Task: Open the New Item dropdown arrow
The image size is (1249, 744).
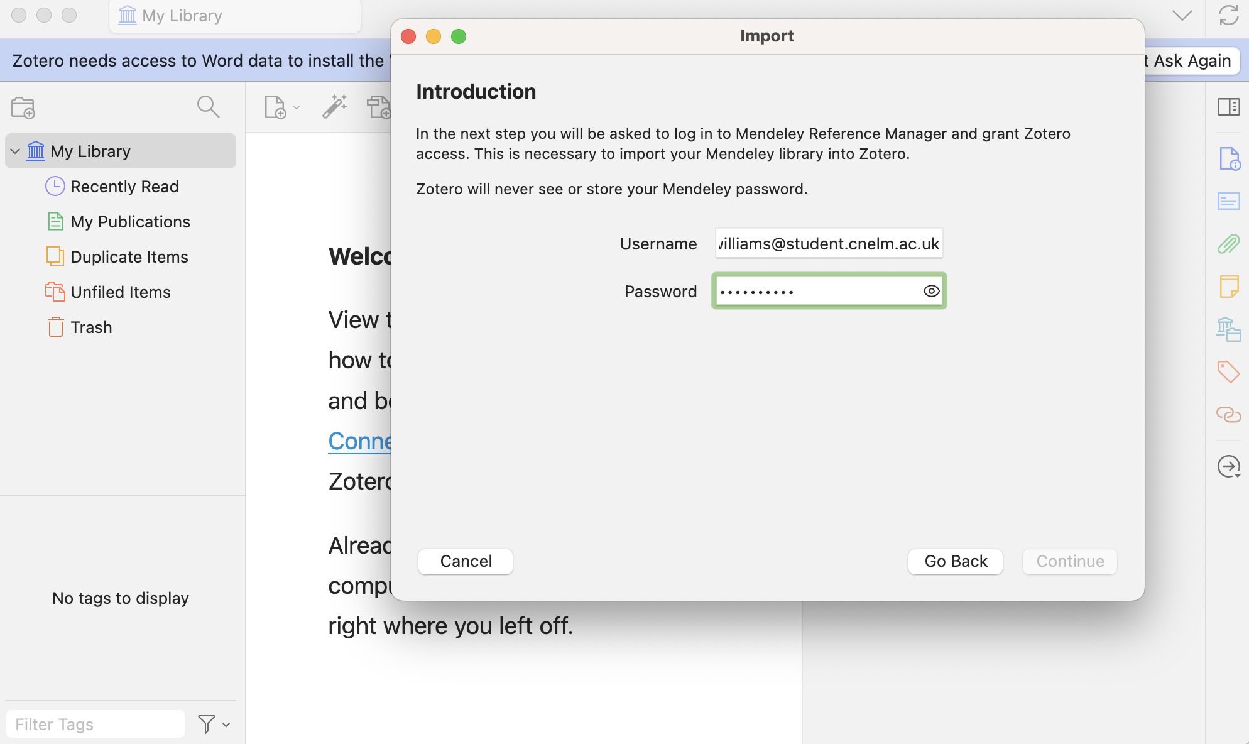Action: [x=297, y=107]
